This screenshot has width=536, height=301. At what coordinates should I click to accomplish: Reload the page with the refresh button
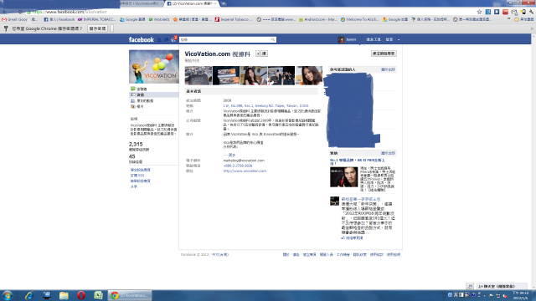[x=20, y=12]
